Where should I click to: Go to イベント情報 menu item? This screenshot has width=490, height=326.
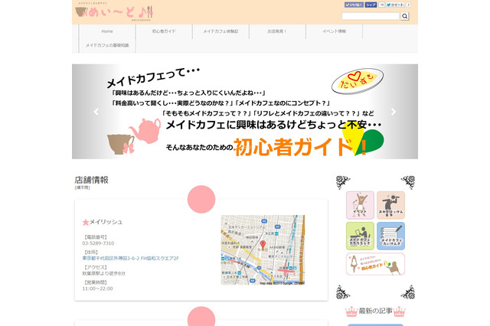click(x=334, y=31)
